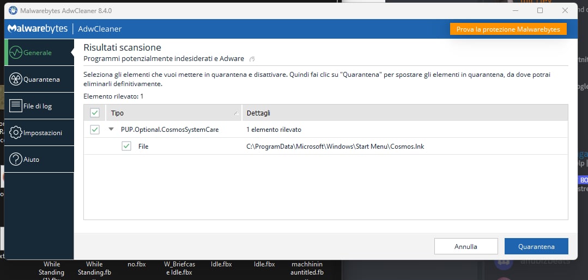Open the Quarantena sidebar tab
The width and height of the screenshot is (588, 280).
(39, 80)
